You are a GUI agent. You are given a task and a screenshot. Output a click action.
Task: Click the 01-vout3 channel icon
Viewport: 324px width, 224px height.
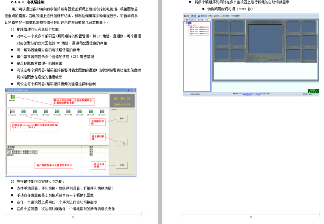[x=57, y=112]
